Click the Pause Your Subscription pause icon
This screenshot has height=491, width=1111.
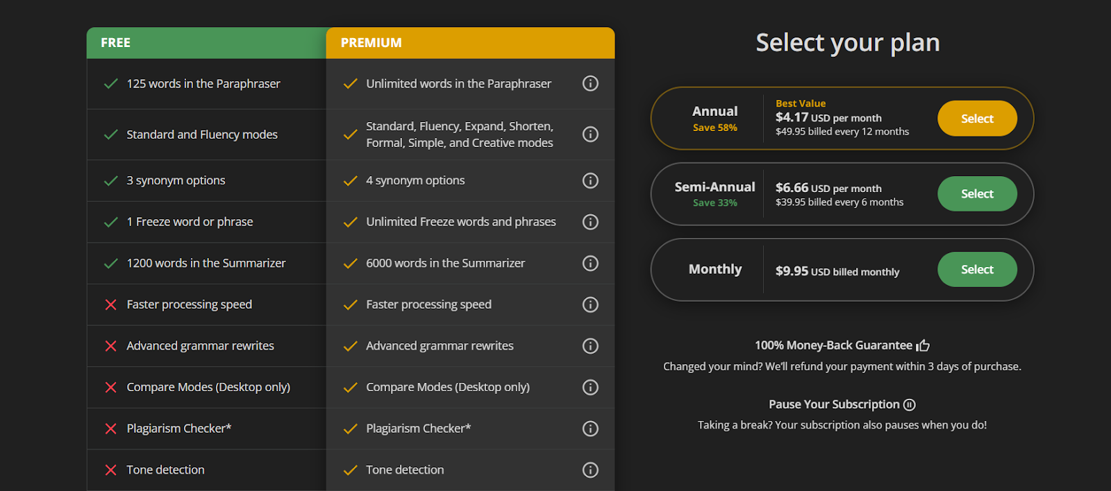pos(909,404)
